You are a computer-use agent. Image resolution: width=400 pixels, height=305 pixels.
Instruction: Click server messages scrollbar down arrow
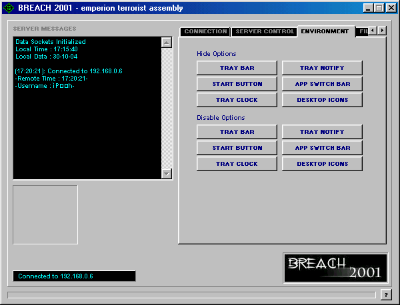167,174
